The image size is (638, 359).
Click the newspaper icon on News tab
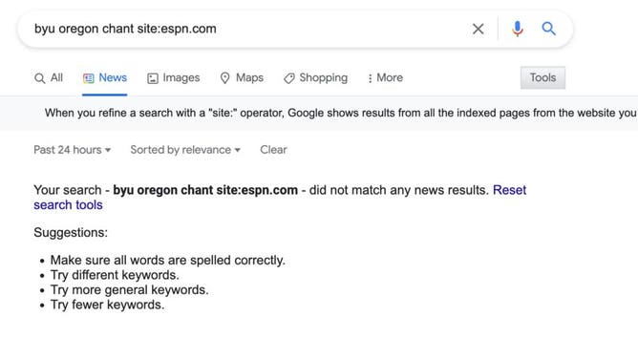(x=88, y=78)
